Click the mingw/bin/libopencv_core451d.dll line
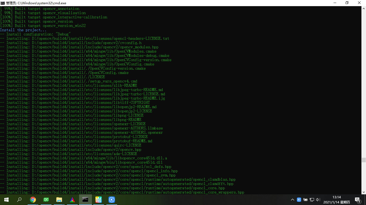Screen dimensions: 366x205 point(81,162)
